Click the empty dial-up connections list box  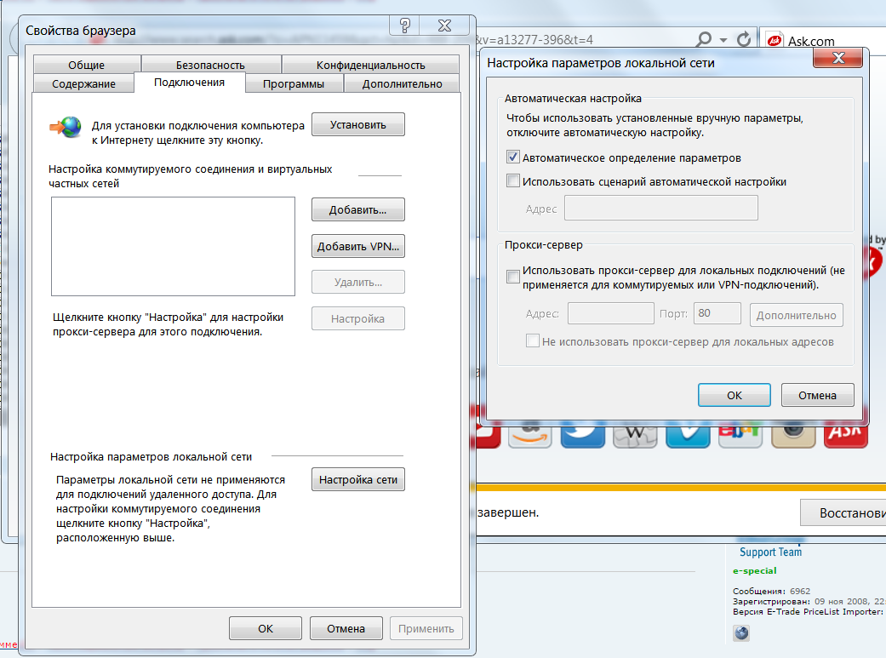pos(173,246)
